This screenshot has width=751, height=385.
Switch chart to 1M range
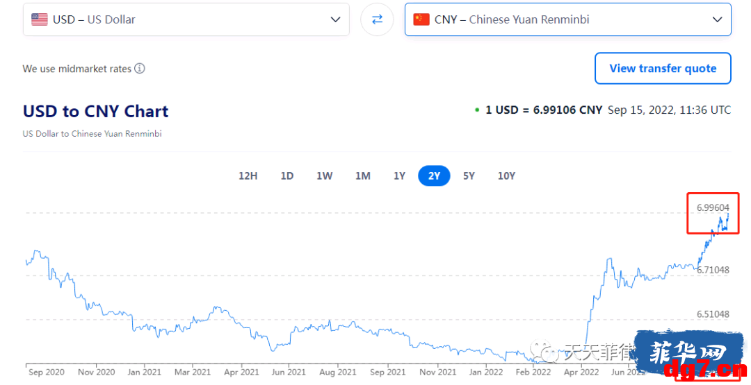click(x=362, y=176)
